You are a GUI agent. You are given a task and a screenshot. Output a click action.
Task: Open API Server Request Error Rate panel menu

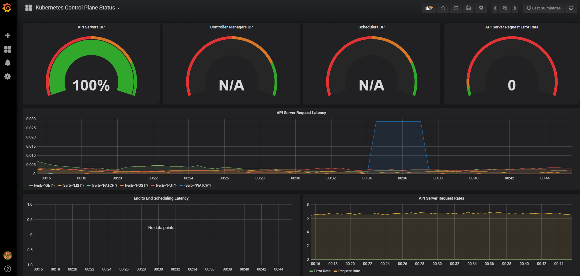[x=512, y=27]
